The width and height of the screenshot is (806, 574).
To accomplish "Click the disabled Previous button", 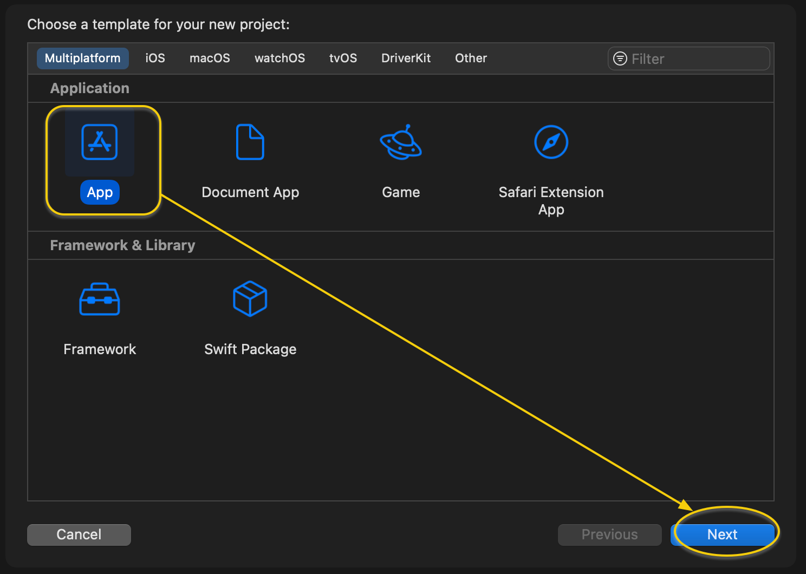I will pyautogui.click(x=610, y=534).
